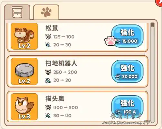This screenshot has height=129, width=162.
Task: Click the 松鼠 name label
Action: 52,28
